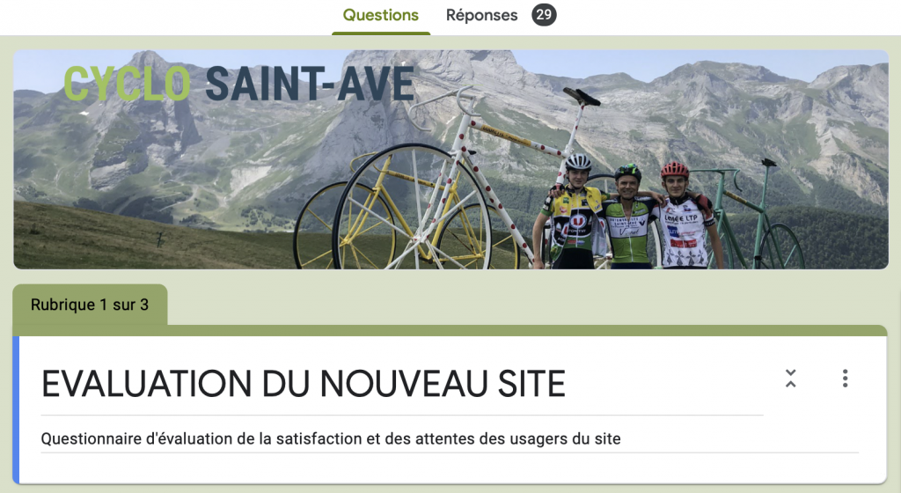Click the CYCLO green logo text
901x493 pixels.
127,84
